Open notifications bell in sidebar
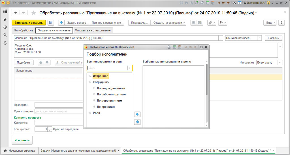The width and height of the screenshot is (290, 155). [5, 43]
